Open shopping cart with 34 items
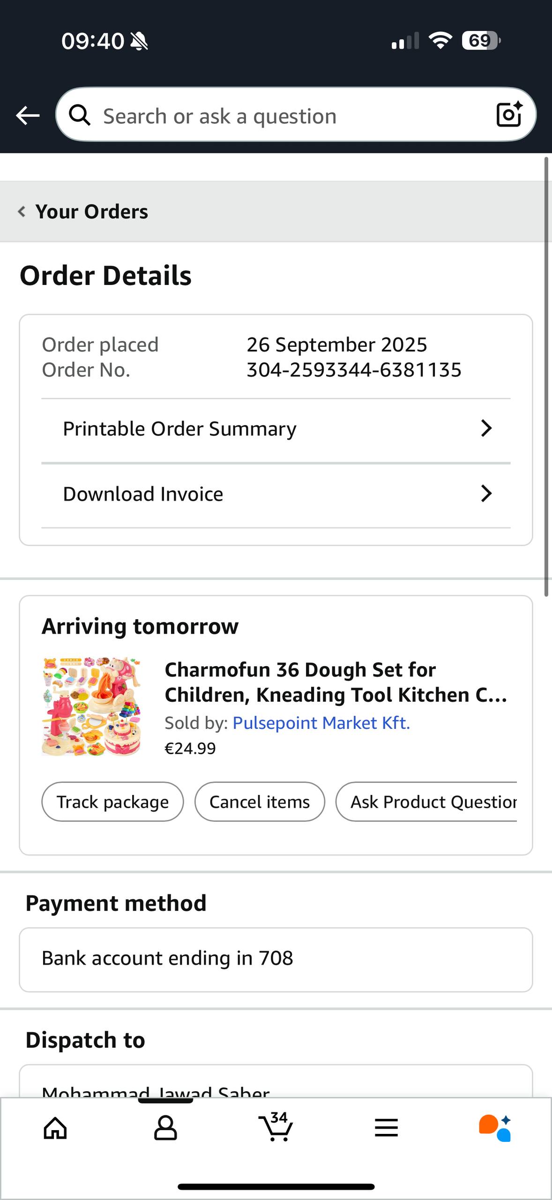The width and height of the screenshot is (552, 1200). point(276,1126)
